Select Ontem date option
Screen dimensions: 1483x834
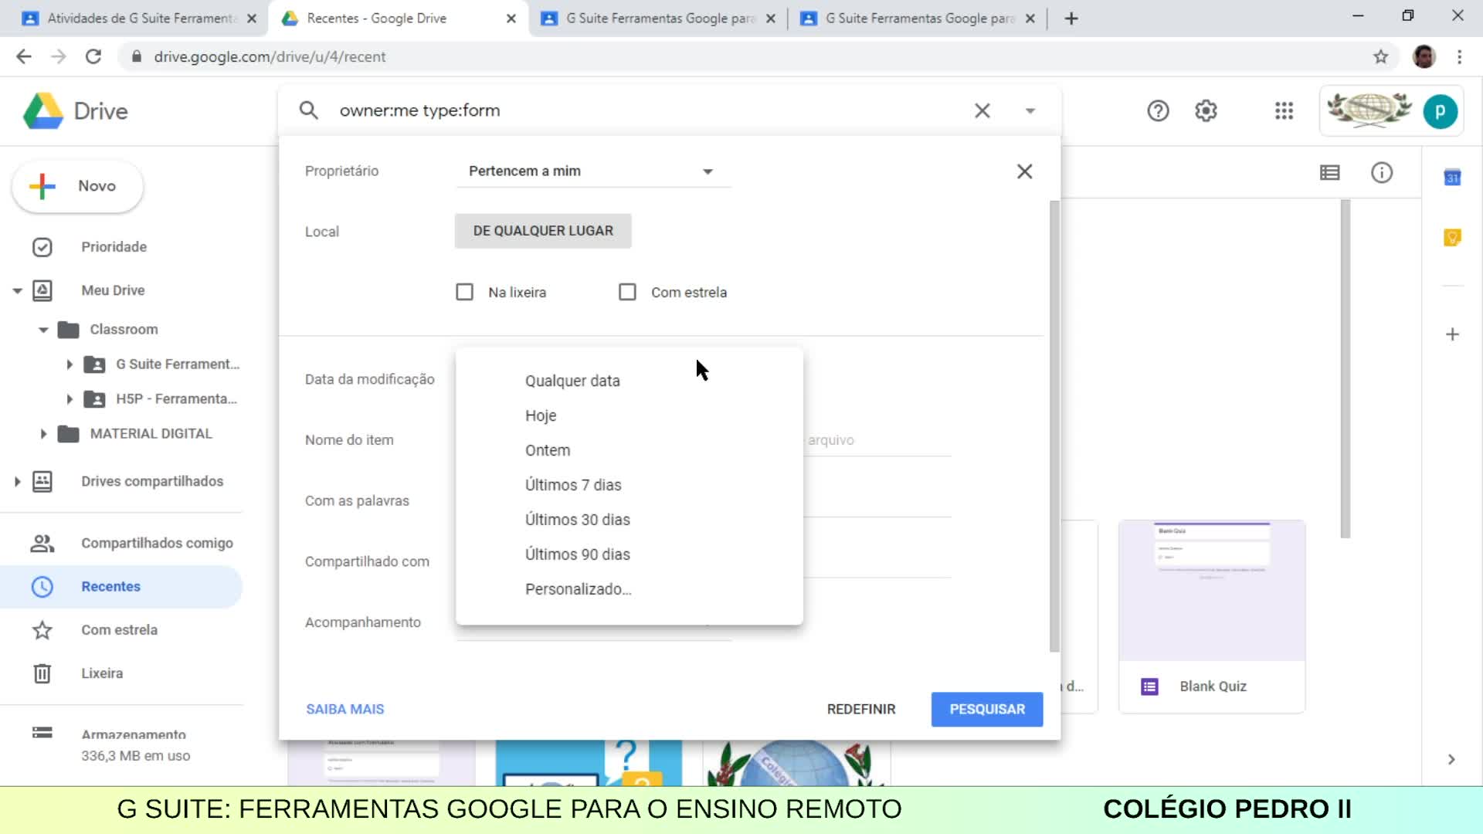point(630,450)
